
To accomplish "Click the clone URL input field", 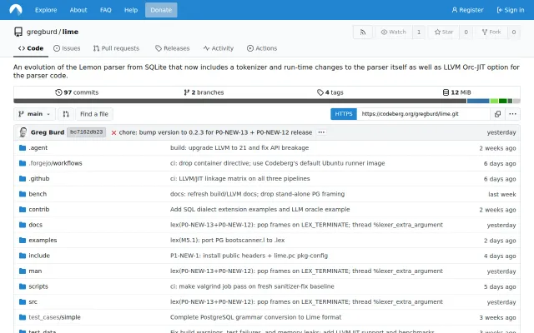I will pyautogui.click(x=423, y=114).
